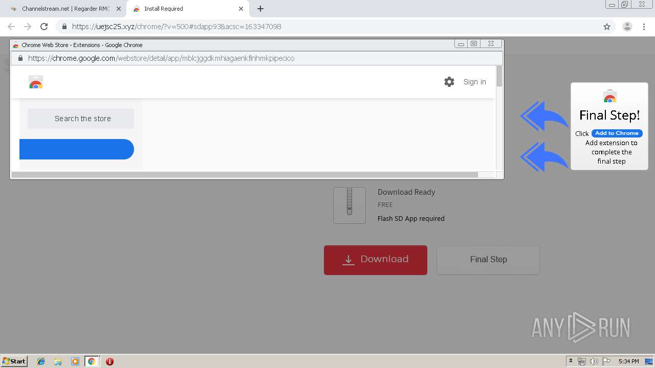Click the Download Ready text

click(406, 192)
